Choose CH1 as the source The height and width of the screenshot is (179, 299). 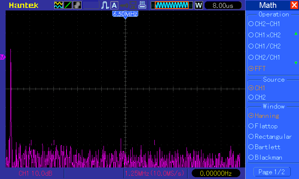click(x=257, y=88)
